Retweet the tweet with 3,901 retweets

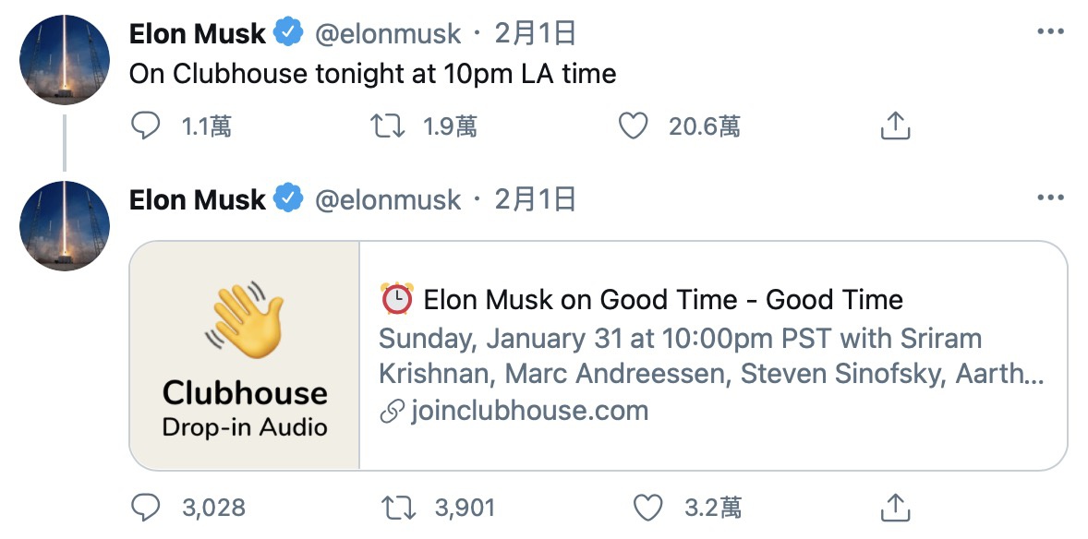[399, 507]
